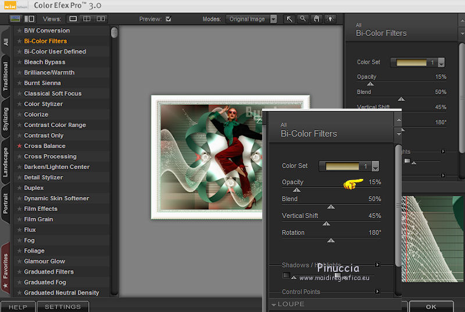465x312 pixels.
Task: Select the arrow pointer tool
Action: (289, 19)
